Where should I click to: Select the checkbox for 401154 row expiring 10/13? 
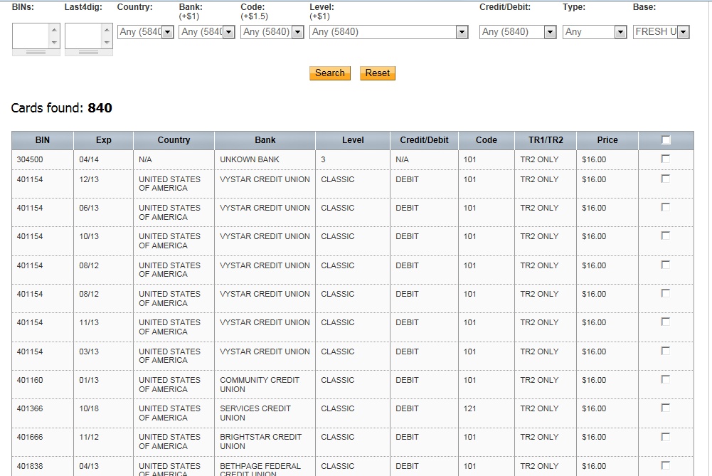click(666, 236)
